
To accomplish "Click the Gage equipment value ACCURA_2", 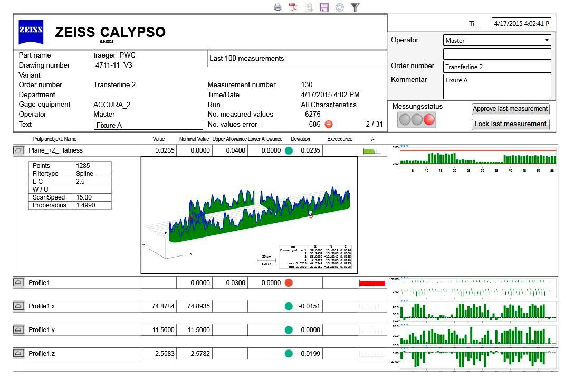I will click(x=112, y=105).
